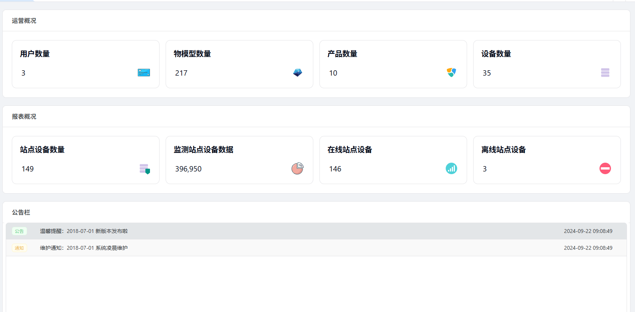Image resolution: width=635 pixels, height=312 pixels.
Task: Click the green 公告 tag
Action: [19, 231]
